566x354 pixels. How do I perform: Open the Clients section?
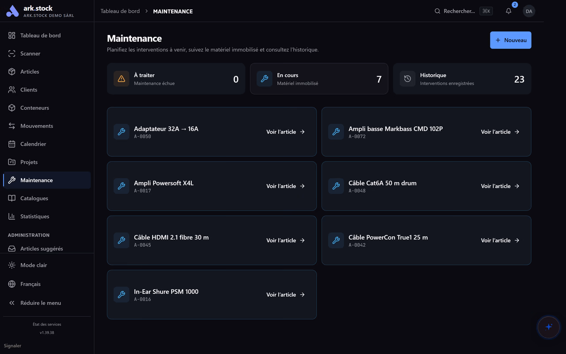[47, 90]
